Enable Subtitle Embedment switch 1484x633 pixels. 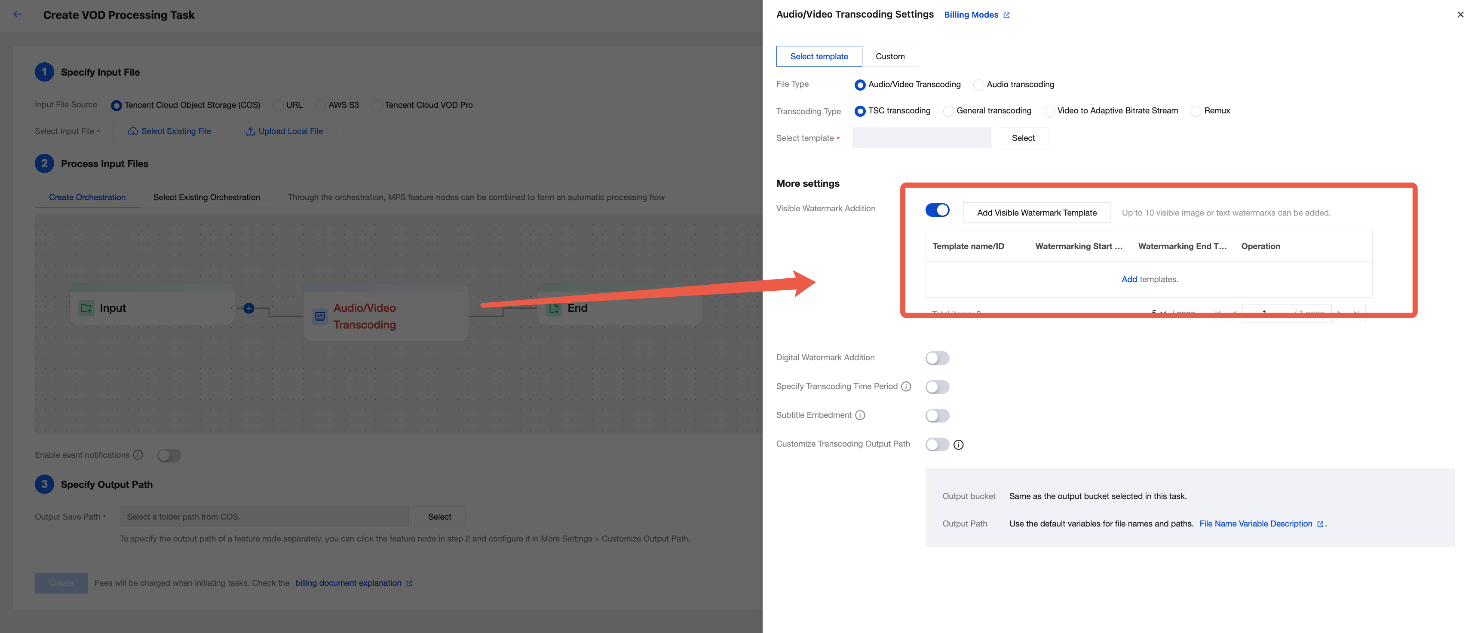[x=937, y=415]
